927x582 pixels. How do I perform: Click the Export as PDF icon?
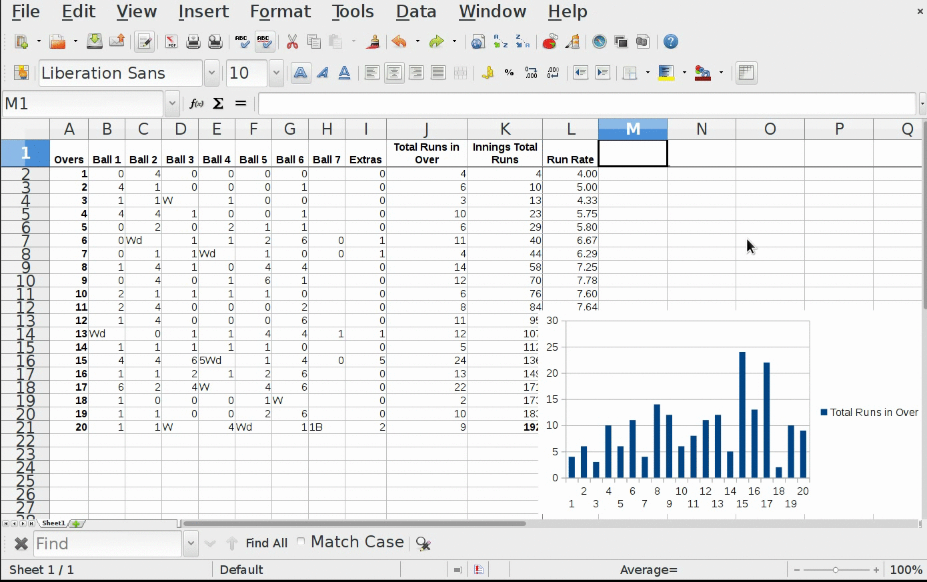(x=171, y=42)
